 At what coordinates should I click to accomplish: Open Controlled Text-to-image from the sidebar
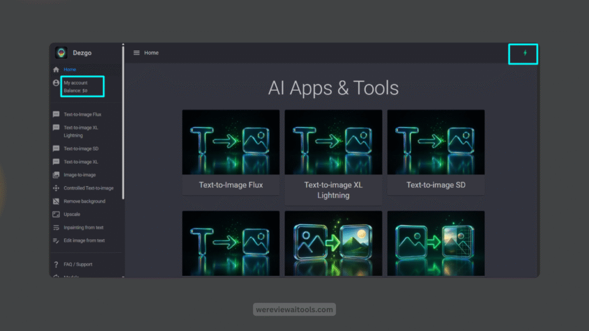[x=89, y=188]
